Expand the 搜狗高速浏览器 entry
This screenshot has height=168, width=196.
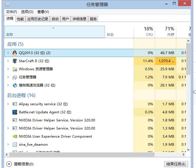click(x=8, y=85)
